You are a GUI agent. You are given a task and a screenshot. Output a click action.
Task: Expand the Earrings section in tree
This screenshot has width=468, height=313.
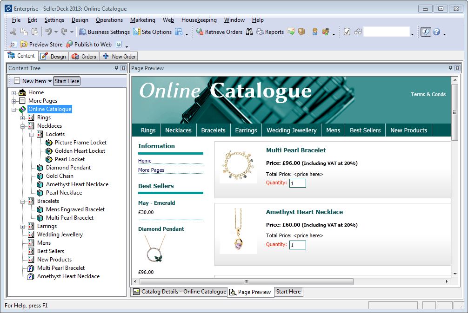tap(22, 227)
